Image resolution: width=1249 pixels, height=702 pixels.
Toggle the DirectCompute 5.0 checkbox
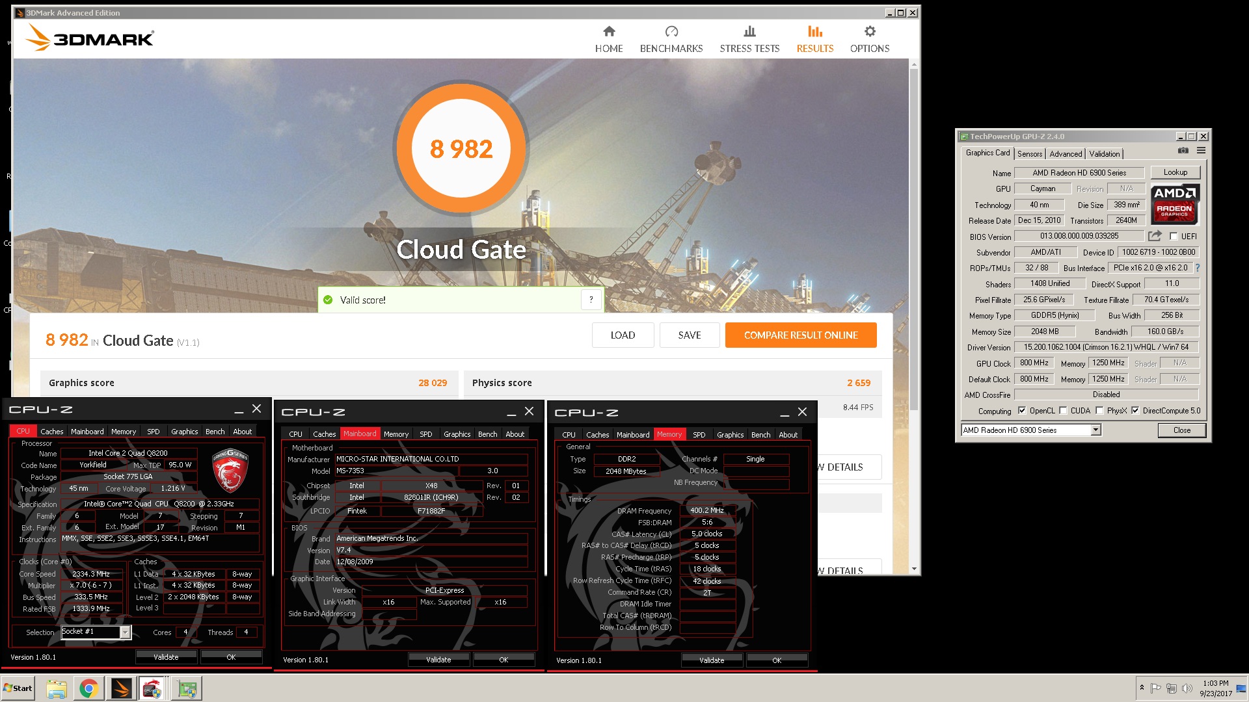tap(1135, 411)
